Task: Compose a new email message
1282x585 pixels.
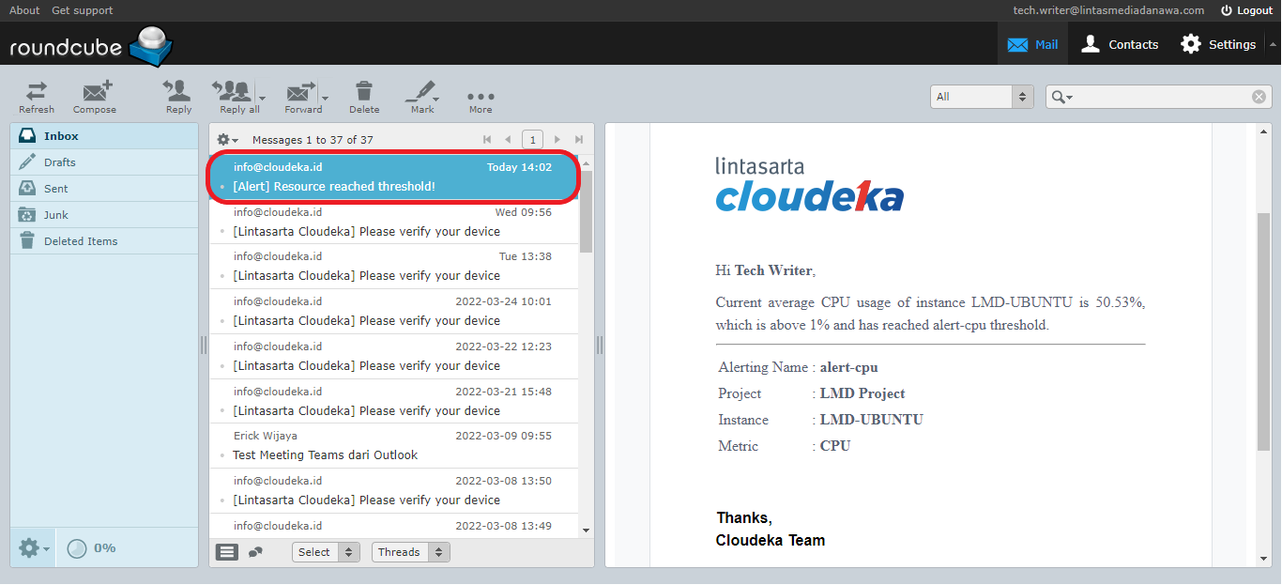Action: [x=95, y=96]
